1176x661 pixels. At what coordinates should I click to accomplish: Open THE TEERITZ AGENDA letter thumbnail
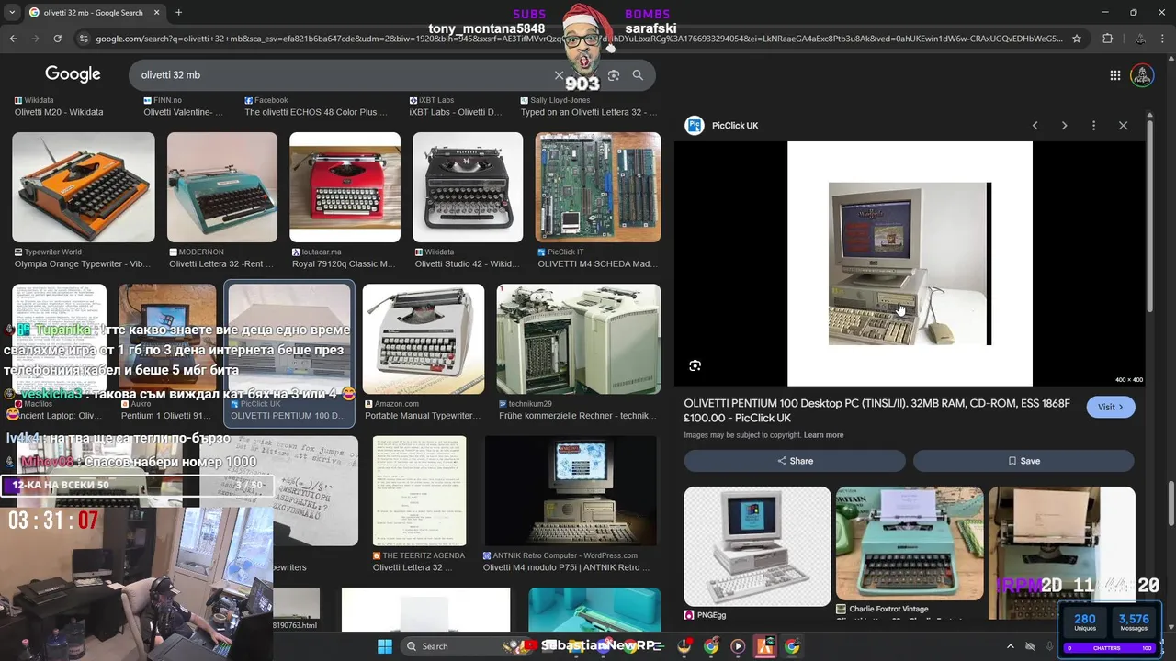coord(419,491)
